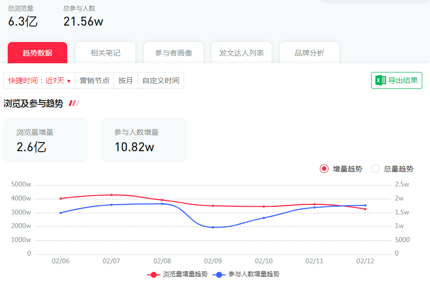
Task: Select the 增量趋势 radio button
Action: pos(324,169)
